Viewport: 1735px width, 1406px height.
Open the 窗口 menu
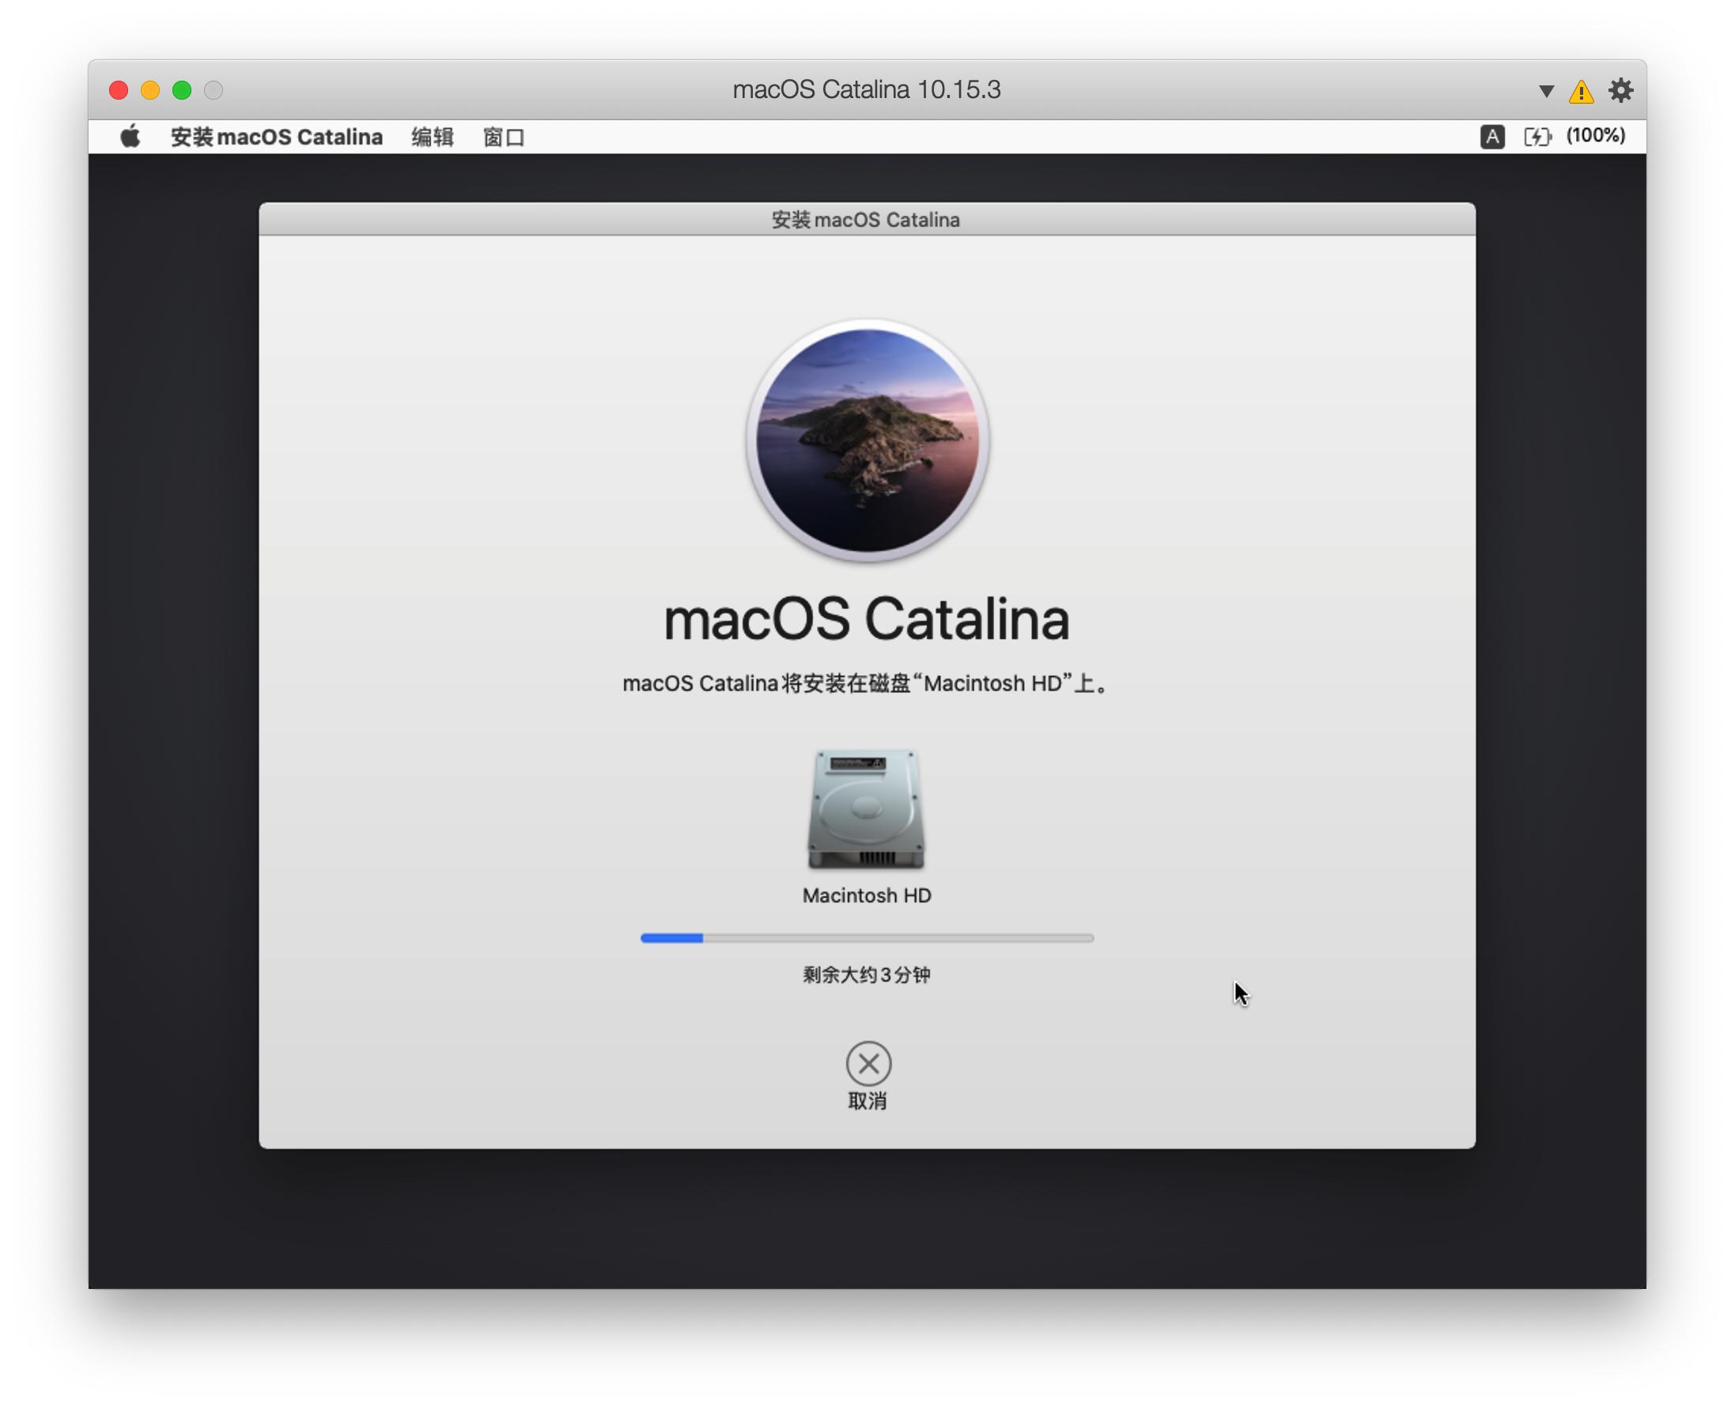(503, 137)
